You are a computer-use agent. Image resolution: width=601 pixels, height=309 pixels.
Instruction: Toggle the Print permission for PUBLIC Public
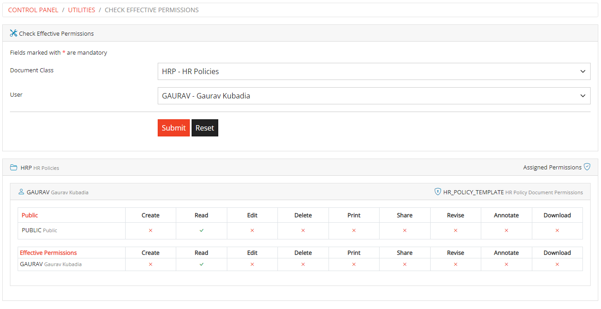[x=354, y=230]
